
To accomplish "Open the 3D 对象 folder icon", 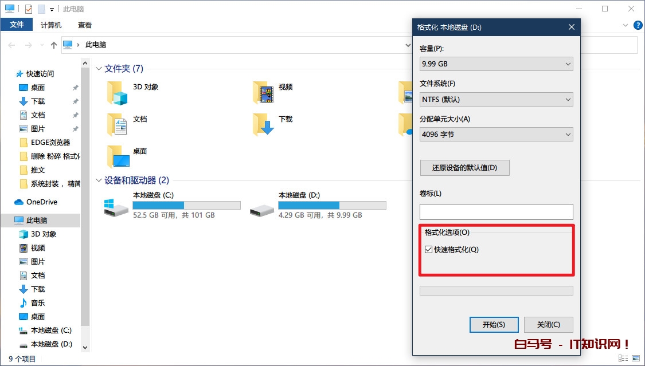I will pos(118,93).
